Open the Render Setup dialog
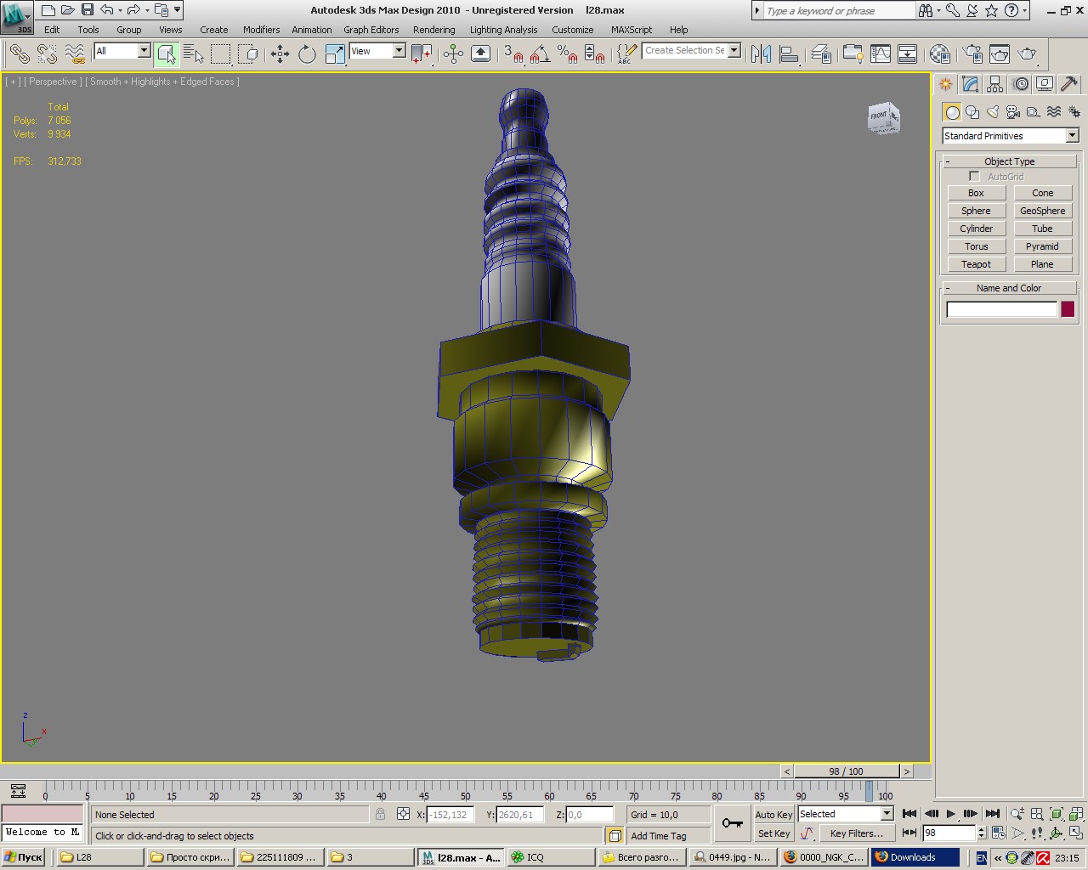 coord(972,54)
